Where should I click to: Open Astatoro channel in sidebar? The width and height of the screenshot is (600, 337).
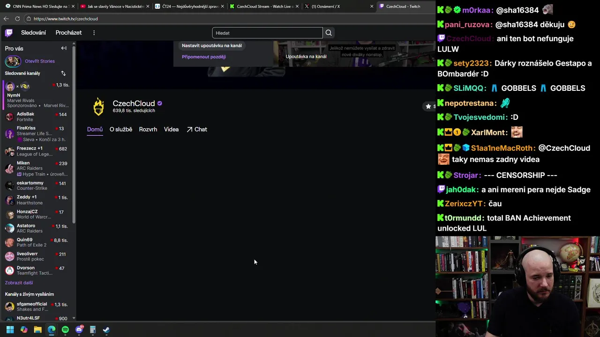pos(37,228)
